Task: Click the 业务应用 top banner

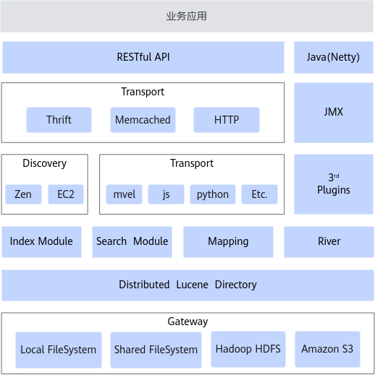Action: coord(187,16)
